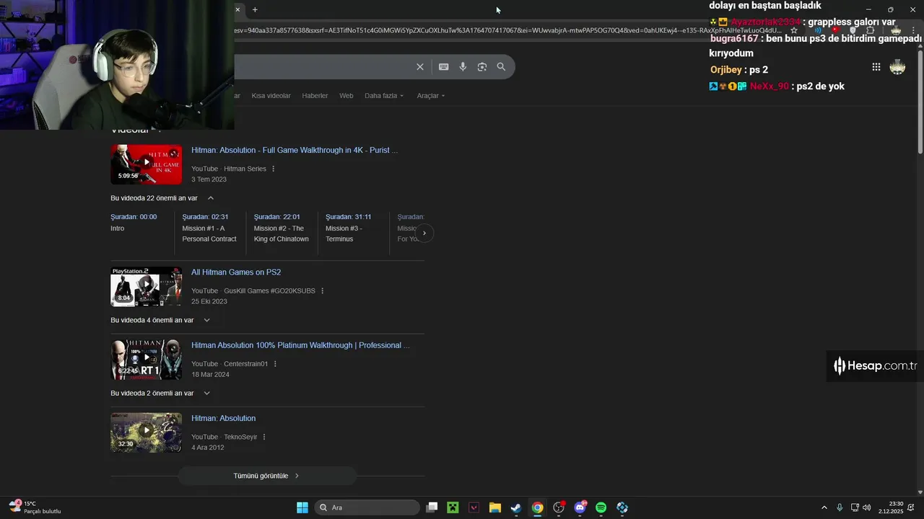Open the on-screen keyboard input tool
This screenshot has height=519, width=924.
[x=443, y=67]
